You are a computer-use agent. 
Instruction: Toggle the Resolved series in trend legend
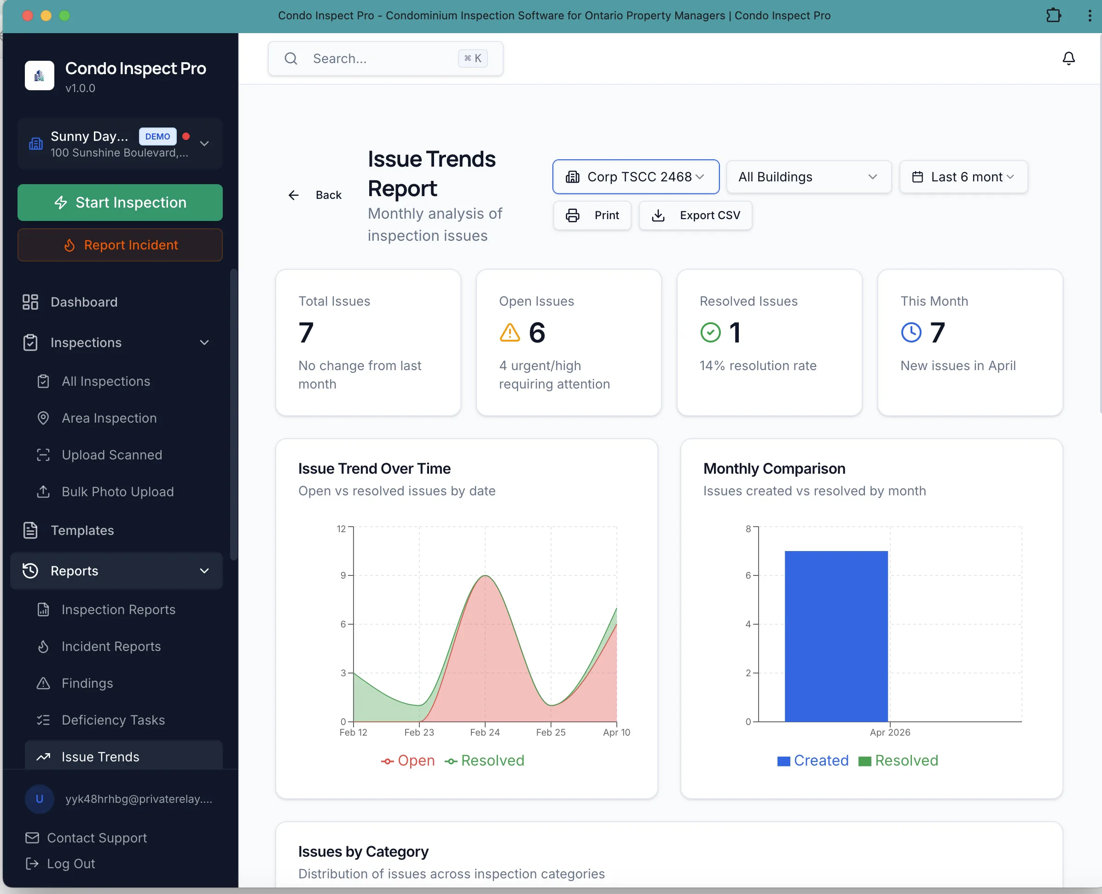tap(485, 760)
